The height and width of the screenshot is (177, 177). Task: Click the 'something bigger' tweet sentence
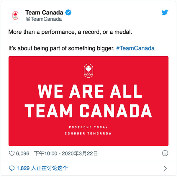62,49
